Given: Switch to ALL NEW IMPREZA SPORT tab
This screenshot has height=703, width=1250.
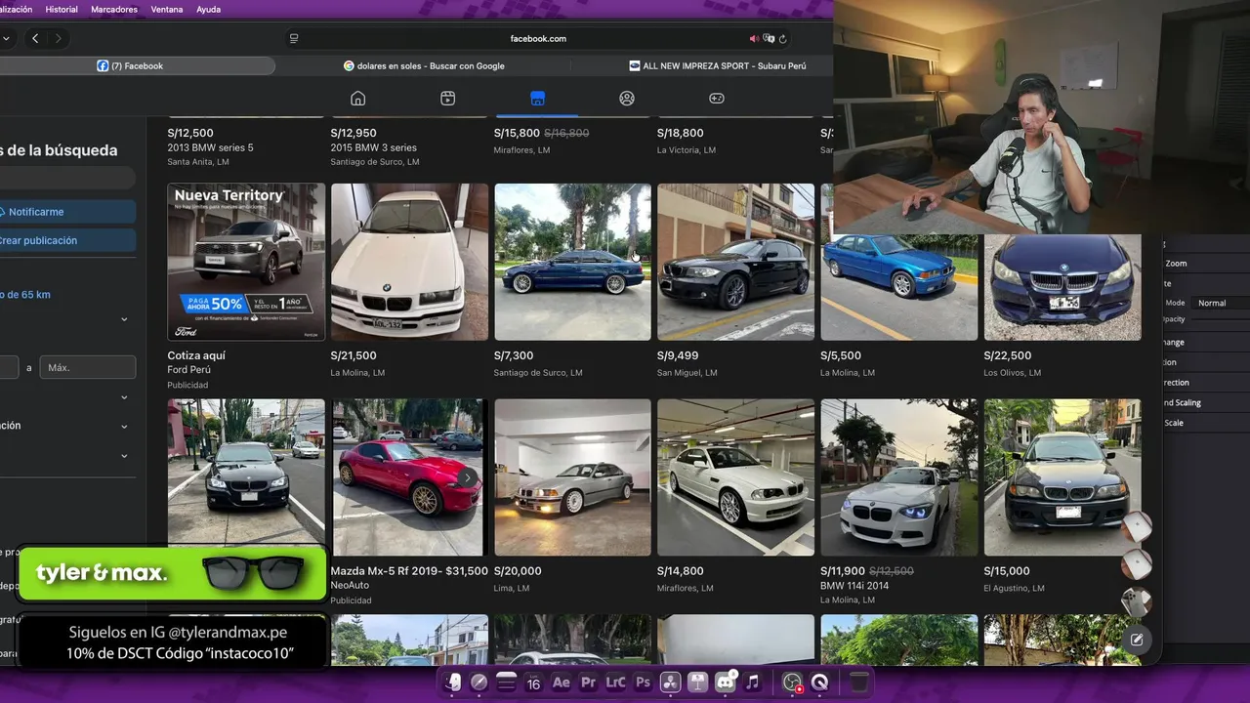Looking at the screenshot, I should pyautogui.click(x=718, y=65).
